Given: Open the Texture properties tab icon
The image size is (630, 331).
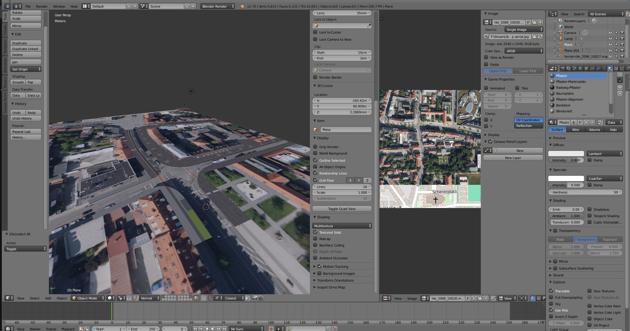Looking at the screenshot, I should point(616,68).
